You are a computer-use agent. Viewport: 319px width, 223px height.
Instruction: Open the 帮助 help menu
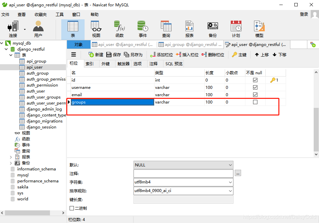click(94, 14)
